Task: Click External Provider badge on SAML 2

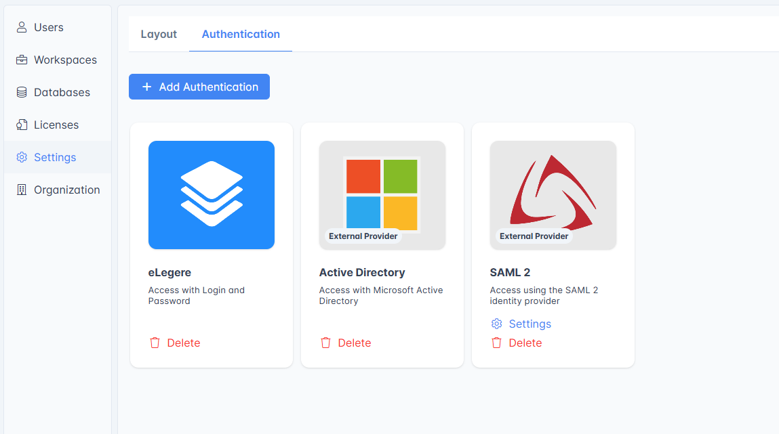Action: pyautogui.click(x=534, y=236)
